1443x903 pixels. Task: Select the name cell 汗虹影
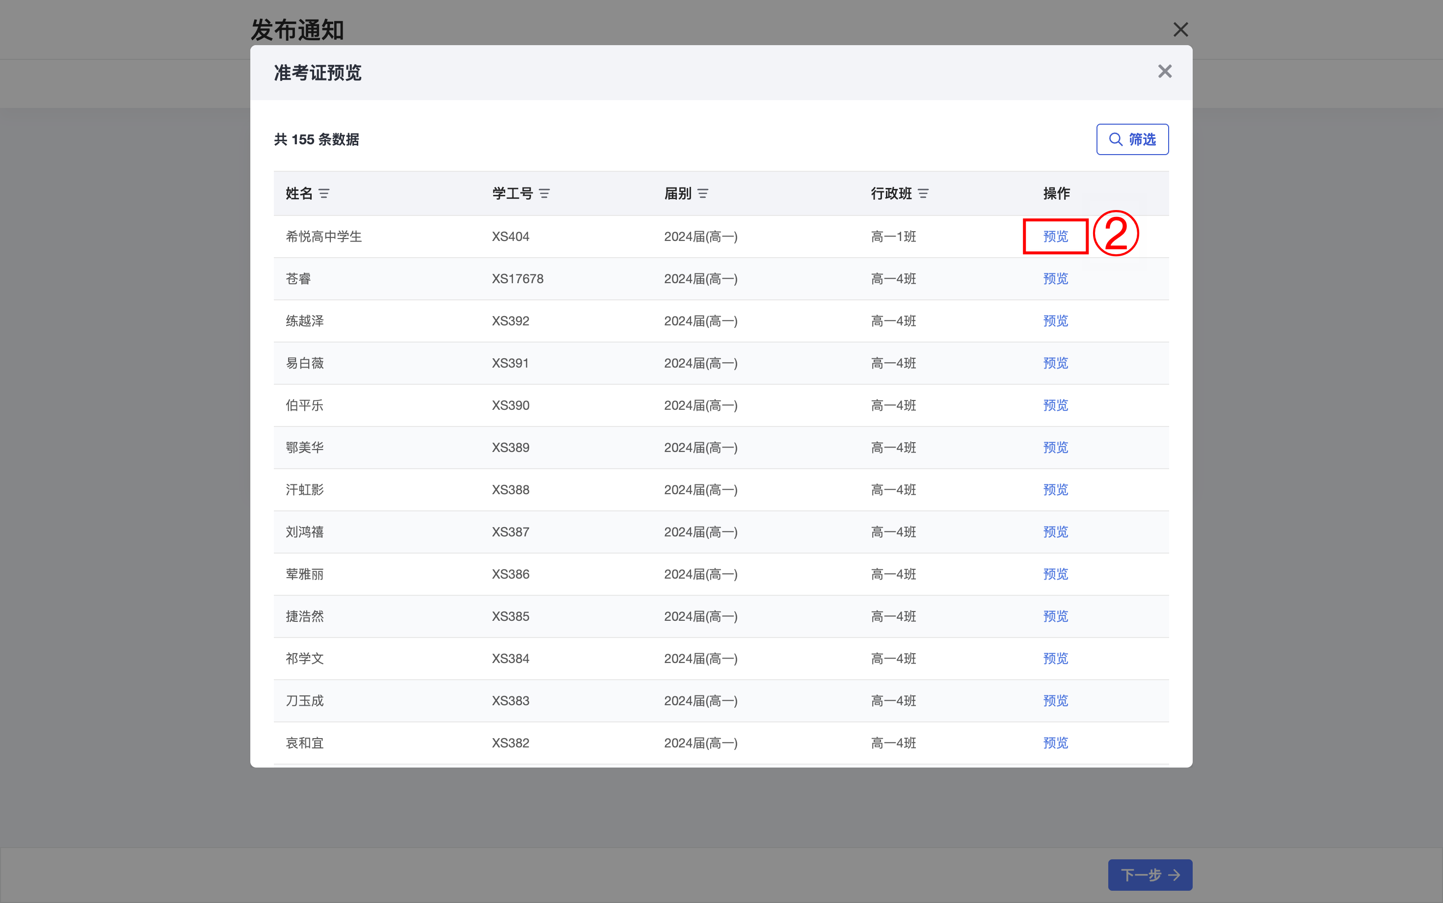[305, 490]
